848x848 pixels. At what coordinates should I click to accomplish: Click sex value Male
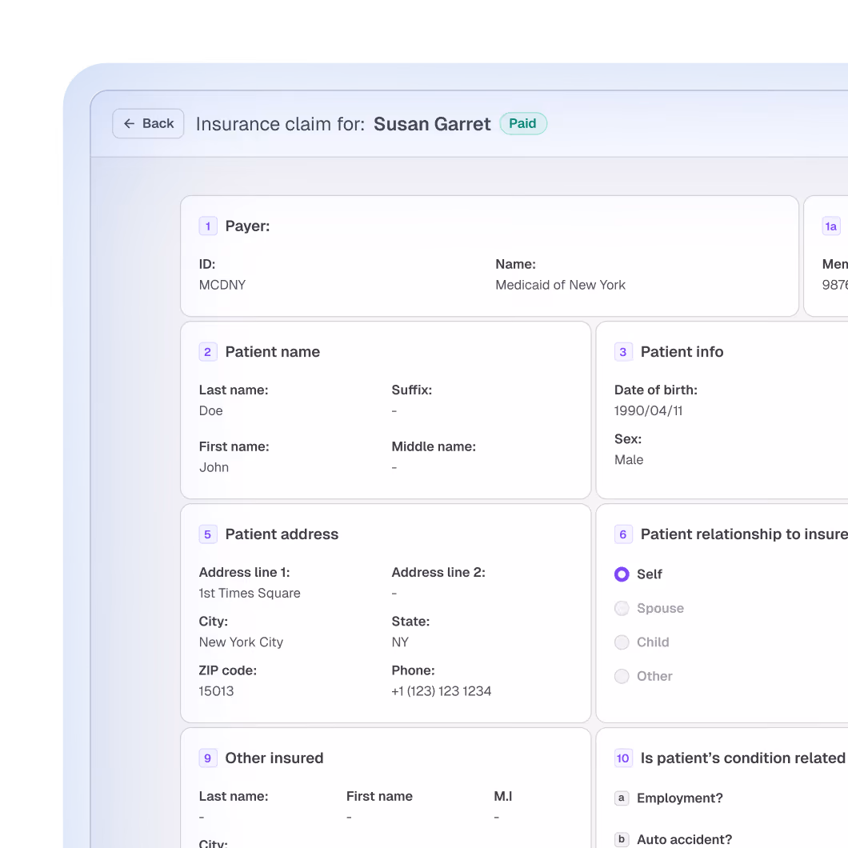[629, 460]
